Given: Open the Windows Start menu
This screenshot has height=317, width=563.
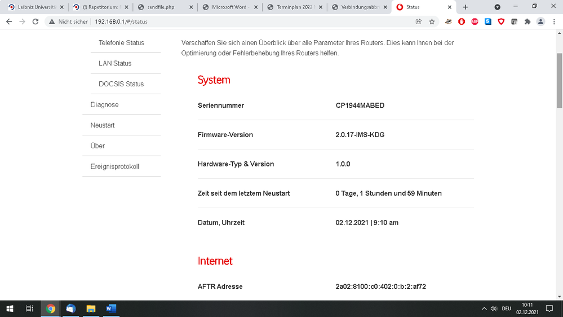Looking at the screenshot, I should click(x=10, y=309).
